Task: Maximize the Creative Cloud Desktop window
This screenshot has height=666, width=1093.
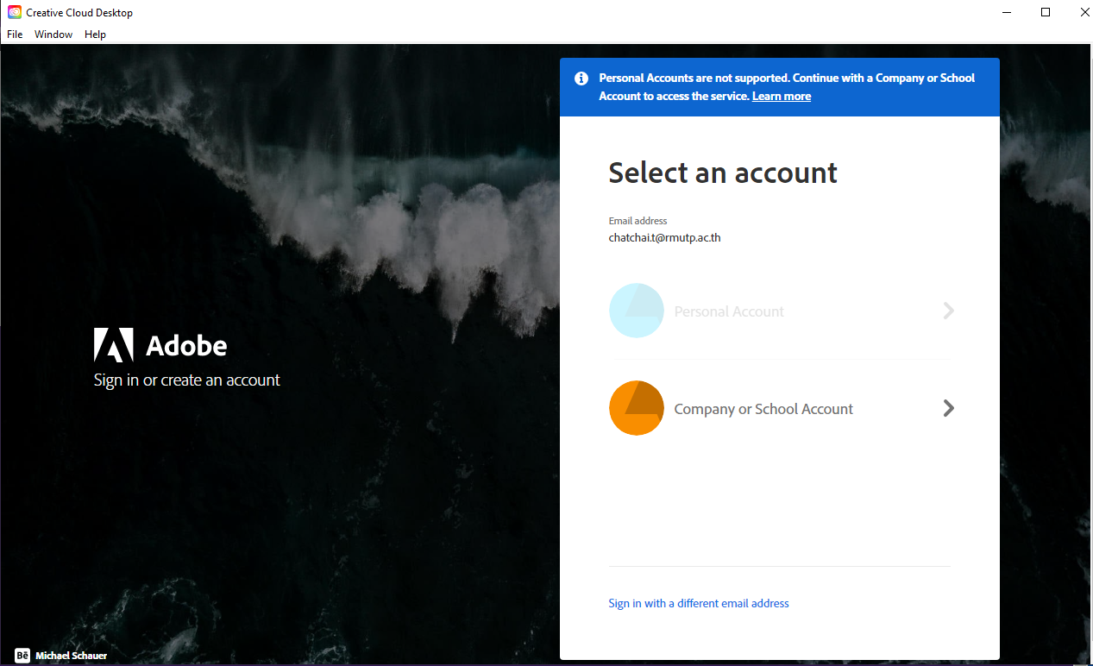Action: tap(1046, 12)
